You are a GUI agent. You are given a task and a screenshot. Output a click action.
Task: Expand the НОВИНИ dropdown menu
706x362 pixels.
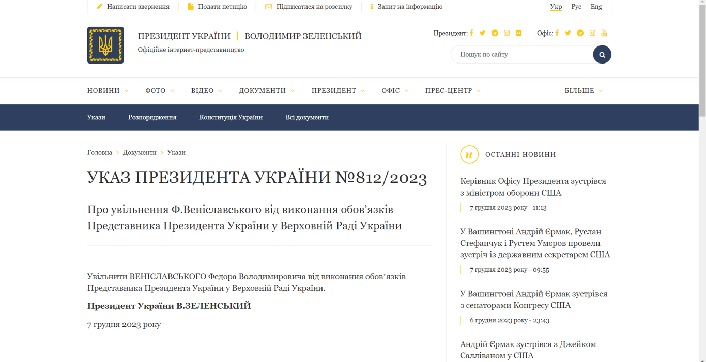pyautogui.click(x=108, y=91)
